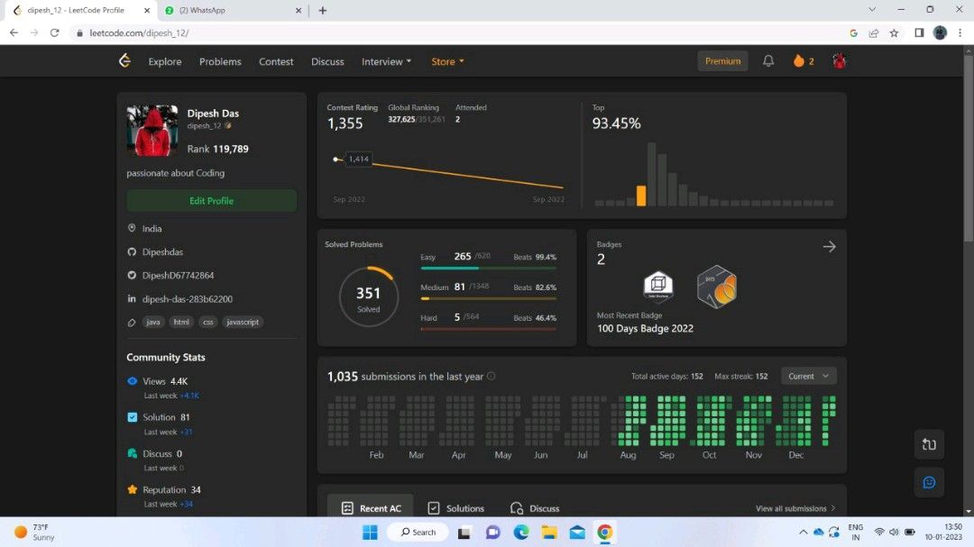This screenshot has height=547, width=974.
Task: Click the 1,414 contest rating chart point
Action: point(336,160)
